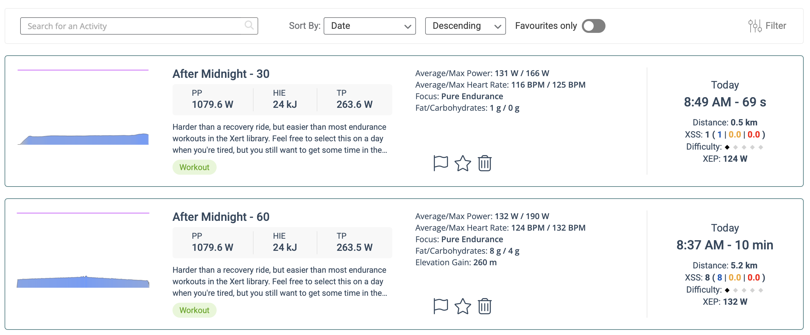Image resolution: width=810 pixels, height=335 pixels.
Task: Click the 8:37 AM - 10 min timestamp
Action: pyautogui.click(x=725, y=245)
